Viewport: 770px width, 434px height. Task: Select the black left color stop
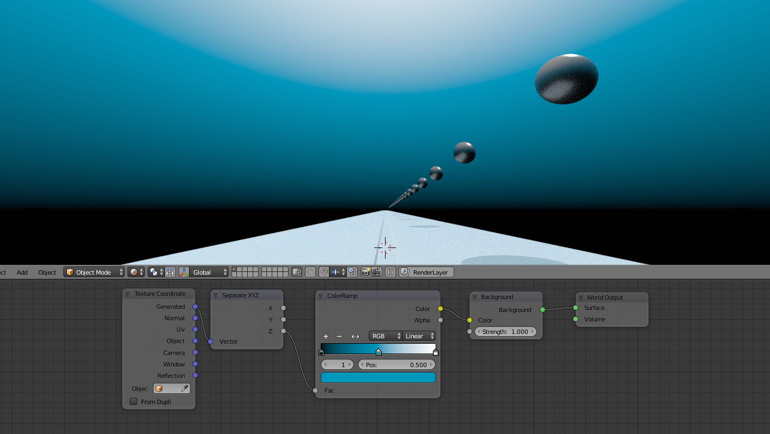coord(321,352)
